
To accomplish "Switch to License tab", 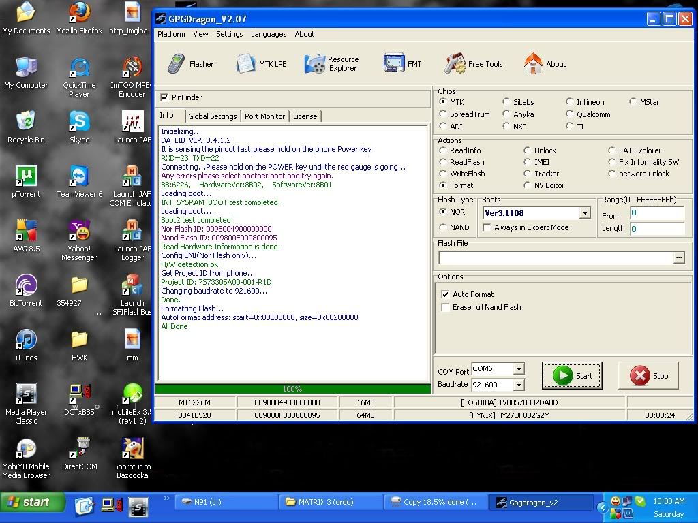I will point(305,116).
